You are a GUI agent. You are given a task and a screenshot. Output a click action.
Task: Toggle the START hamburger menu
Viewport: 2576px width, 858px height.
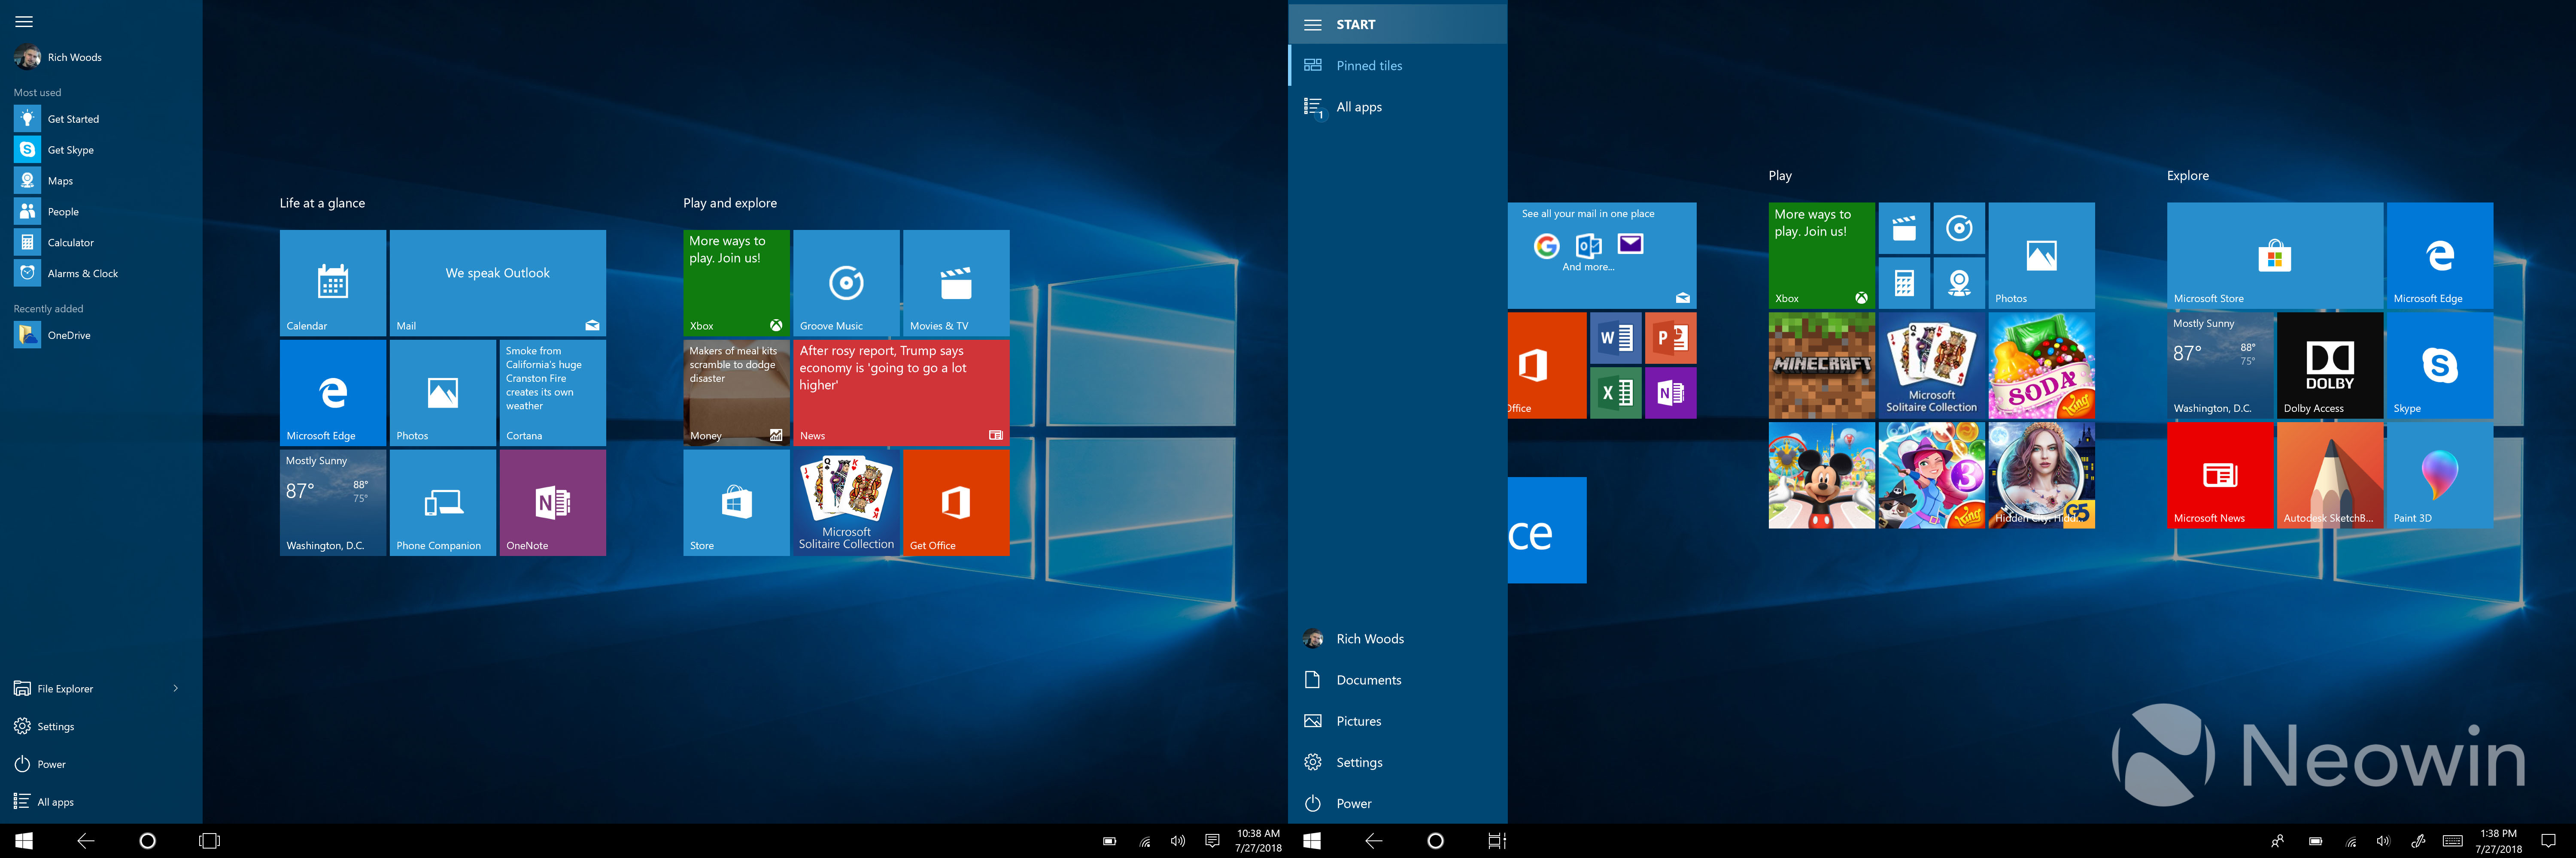click(1313, 25)
